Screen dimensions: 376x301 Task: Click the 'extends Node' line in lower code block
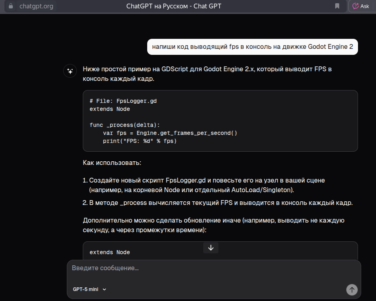click(x=110, y=252)
